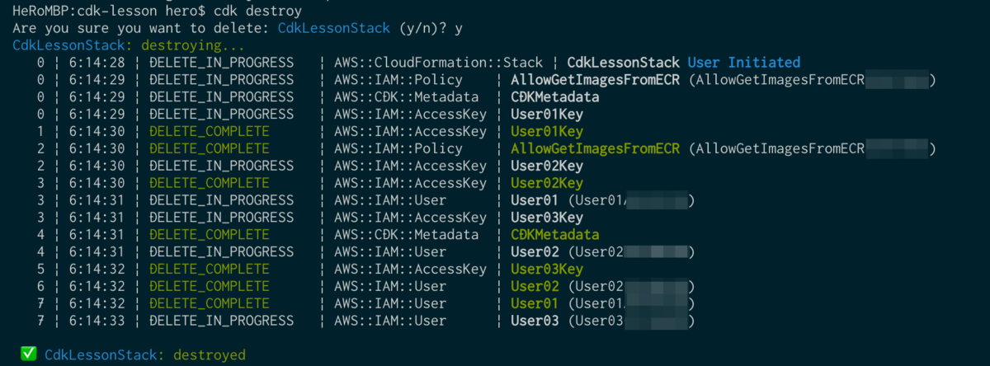Click the white User03Key entry
This screenshot has width=990, height=366.
(x=547, y=218)
